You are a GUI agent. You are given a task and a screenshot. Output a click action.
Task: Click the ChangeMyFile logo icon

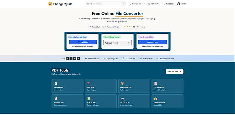click(x=50, y=4)
